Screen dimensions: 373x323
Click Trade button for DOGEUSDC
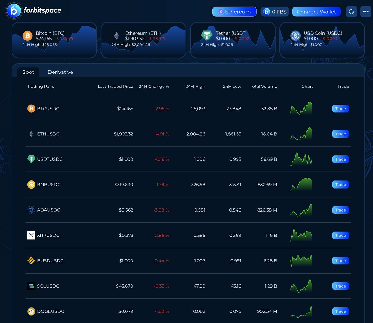tap(340, 311)
